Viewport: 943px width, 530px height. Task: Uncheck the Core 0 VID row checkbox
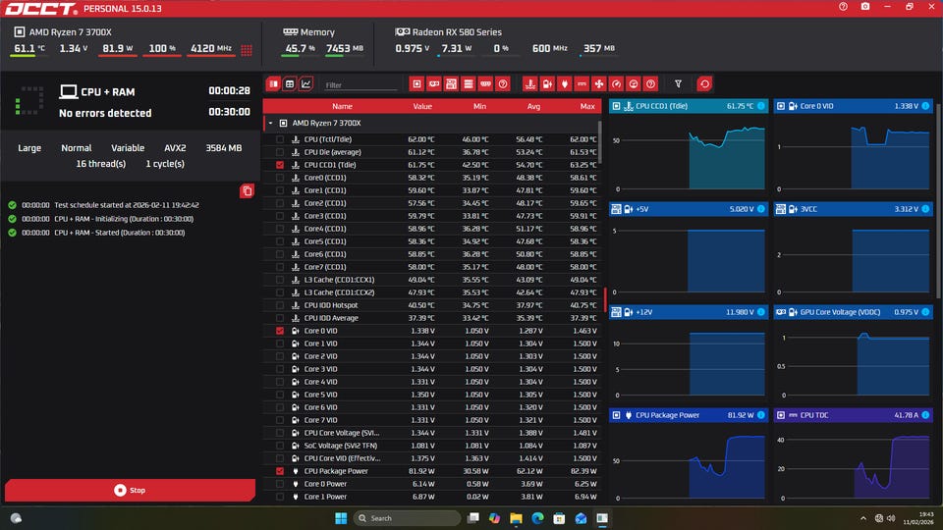[280, 331]
